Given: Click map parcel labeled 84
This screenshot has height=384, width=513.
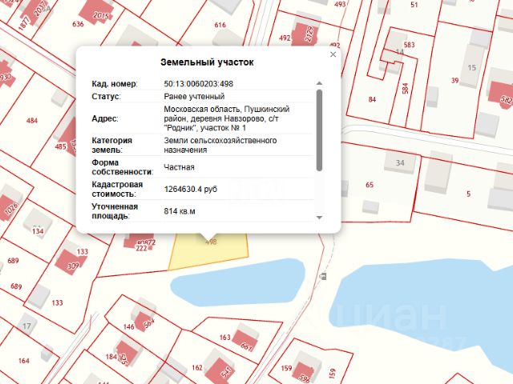Looking at the screenshot, I should click(372, 99).
